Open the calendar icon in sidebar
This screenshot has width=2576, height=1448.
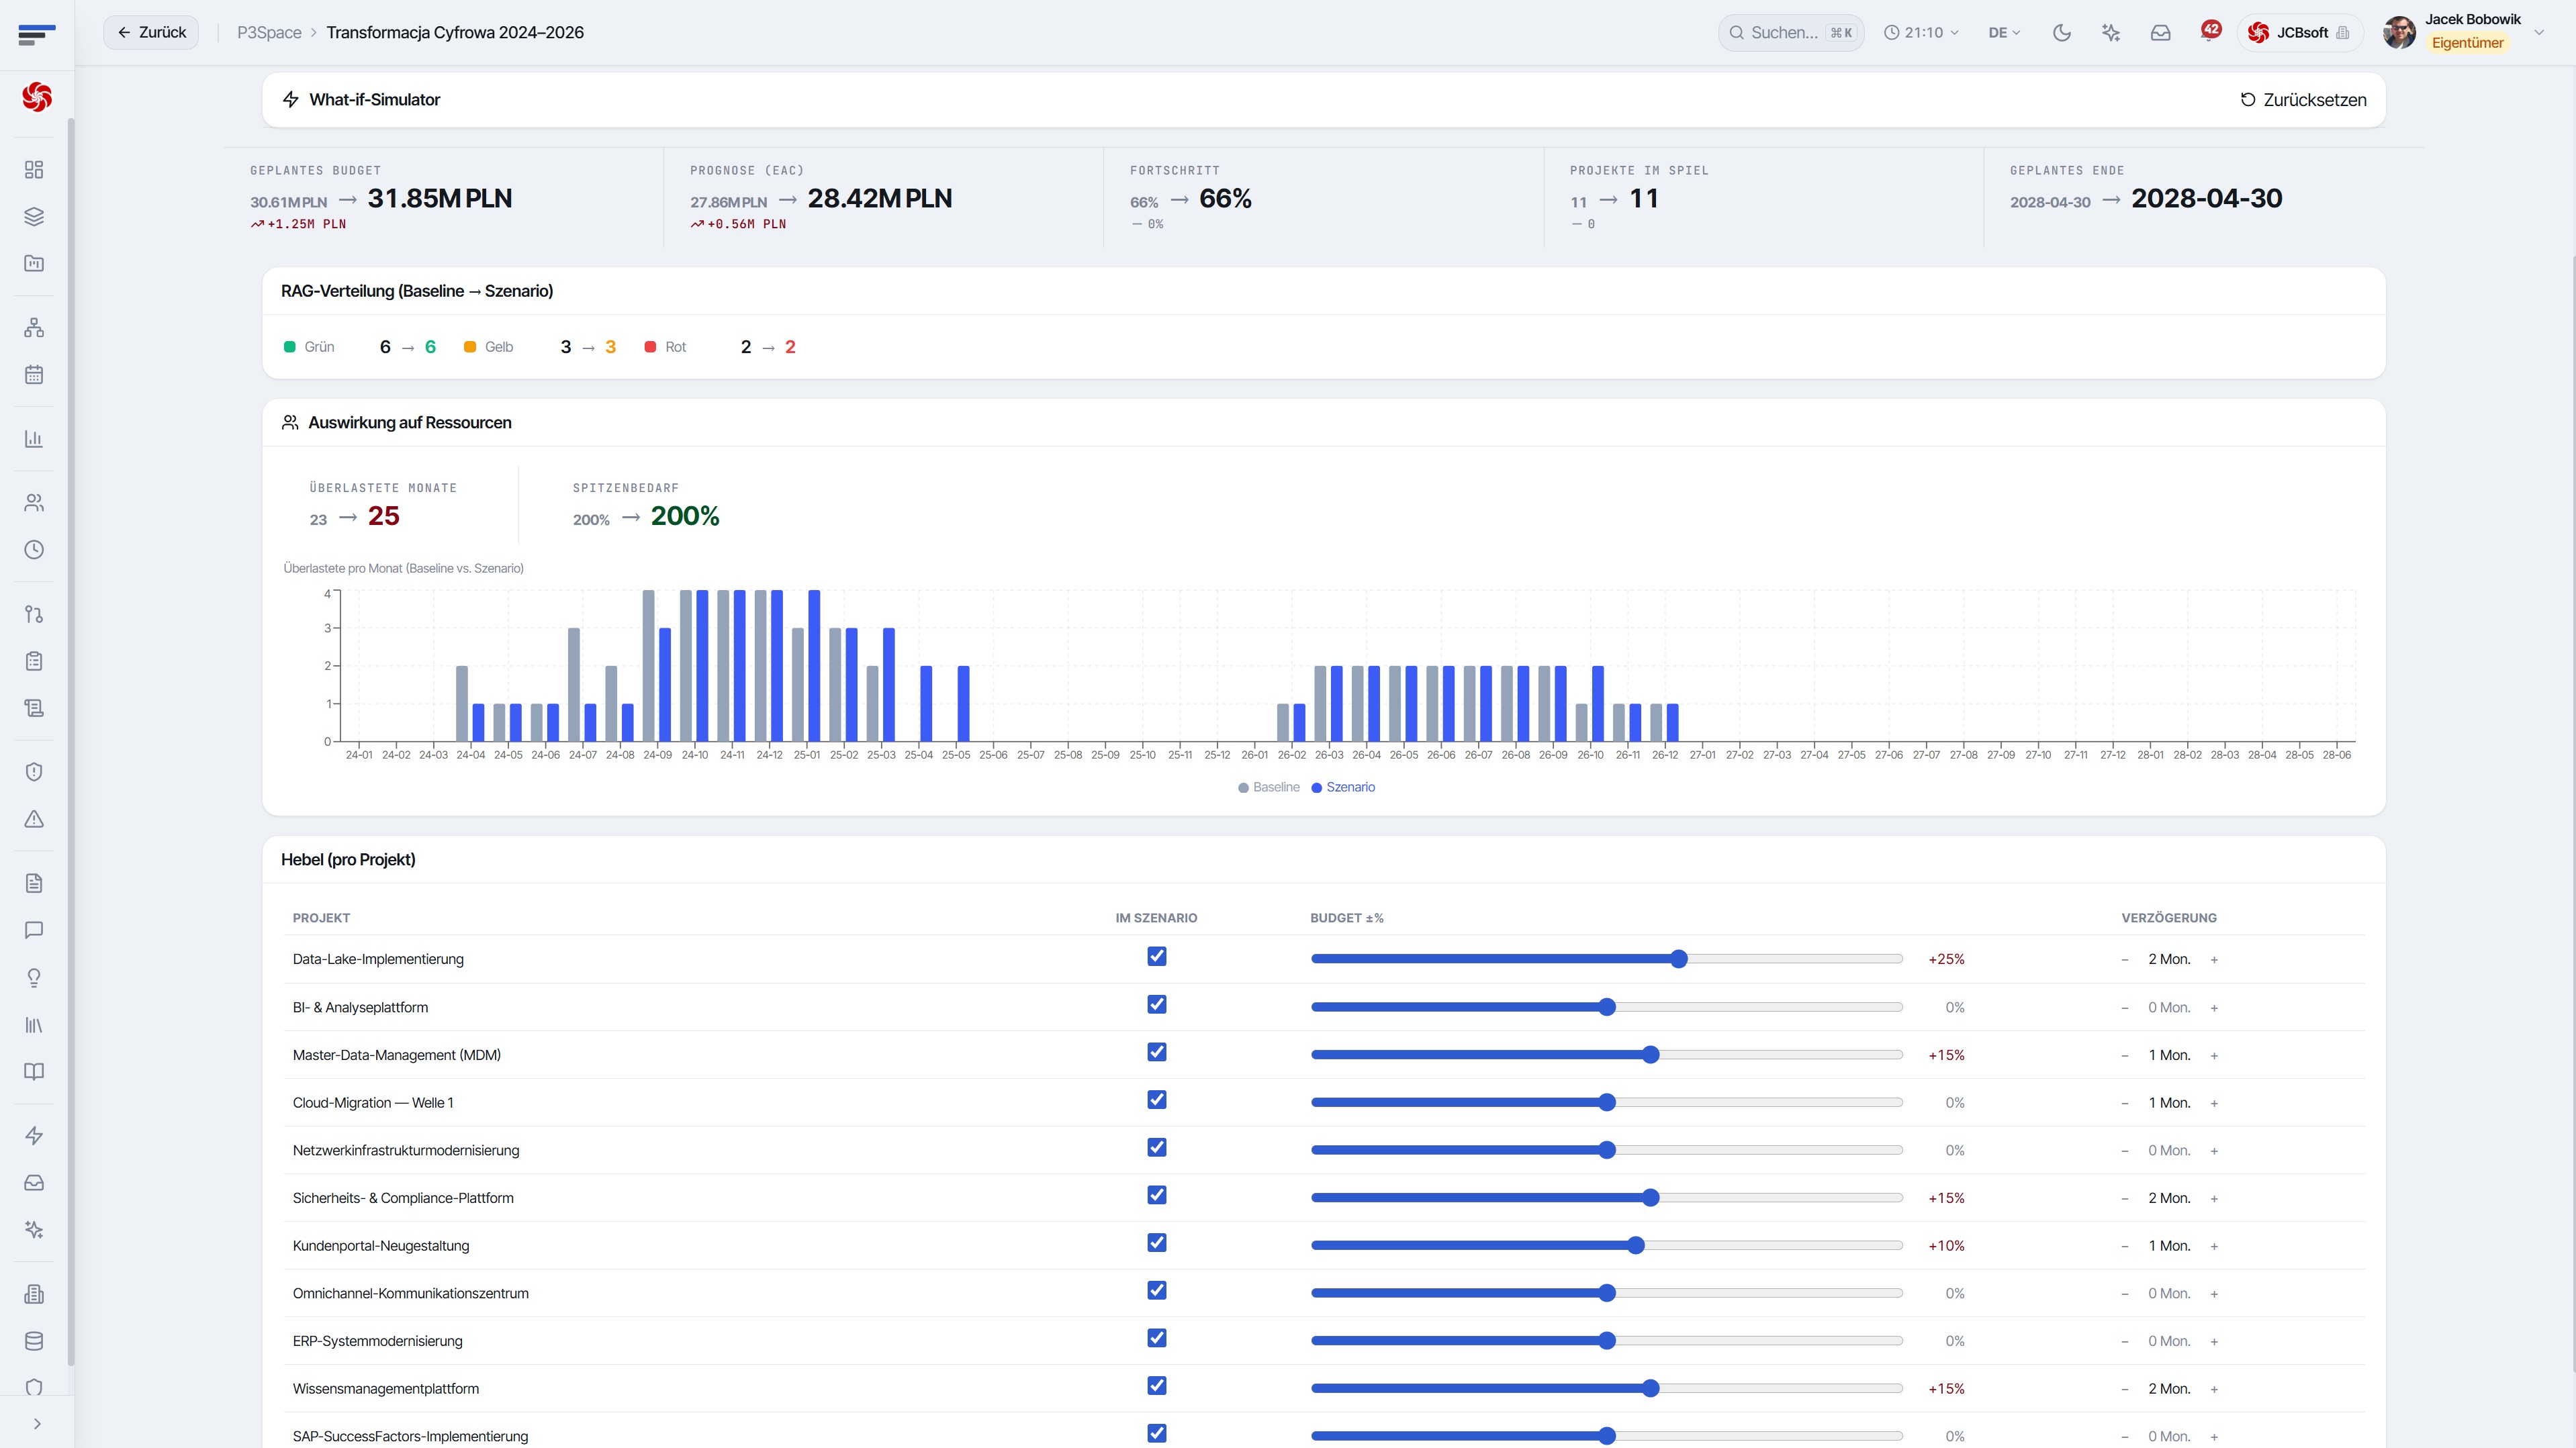pos(34,375)
